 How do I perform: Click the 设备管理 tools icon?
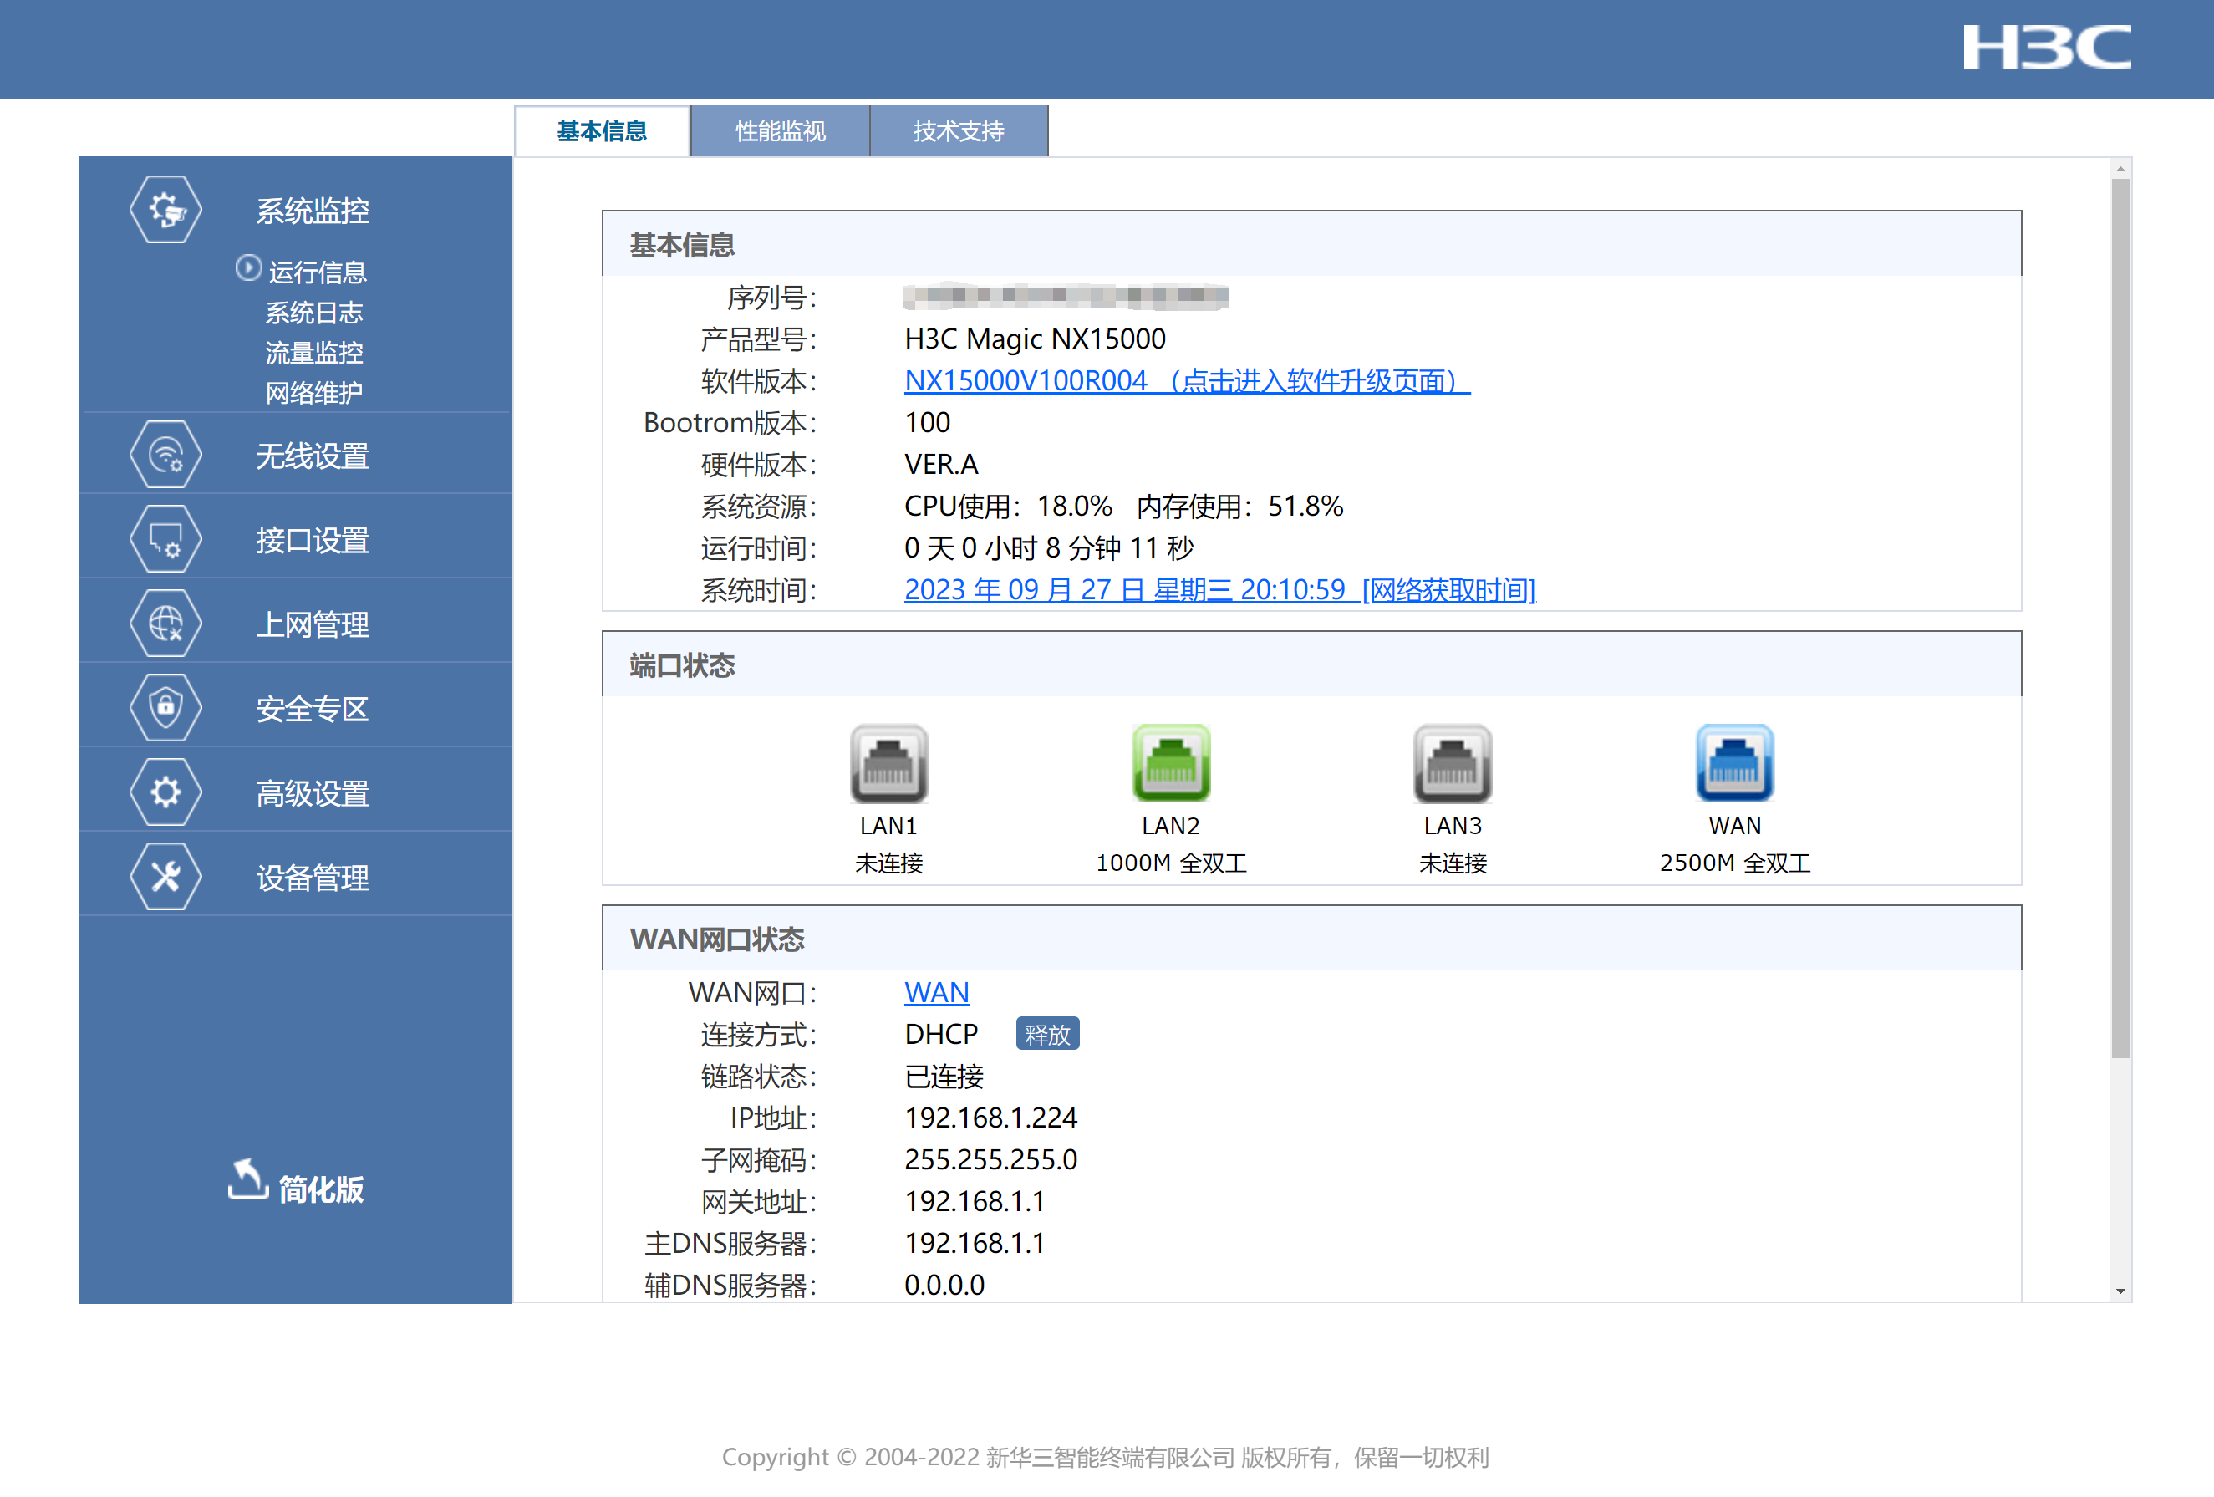(x=165, y=877)
